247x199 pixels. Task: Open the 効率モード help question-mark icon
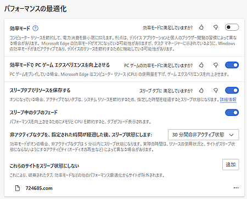click(35, 28)
